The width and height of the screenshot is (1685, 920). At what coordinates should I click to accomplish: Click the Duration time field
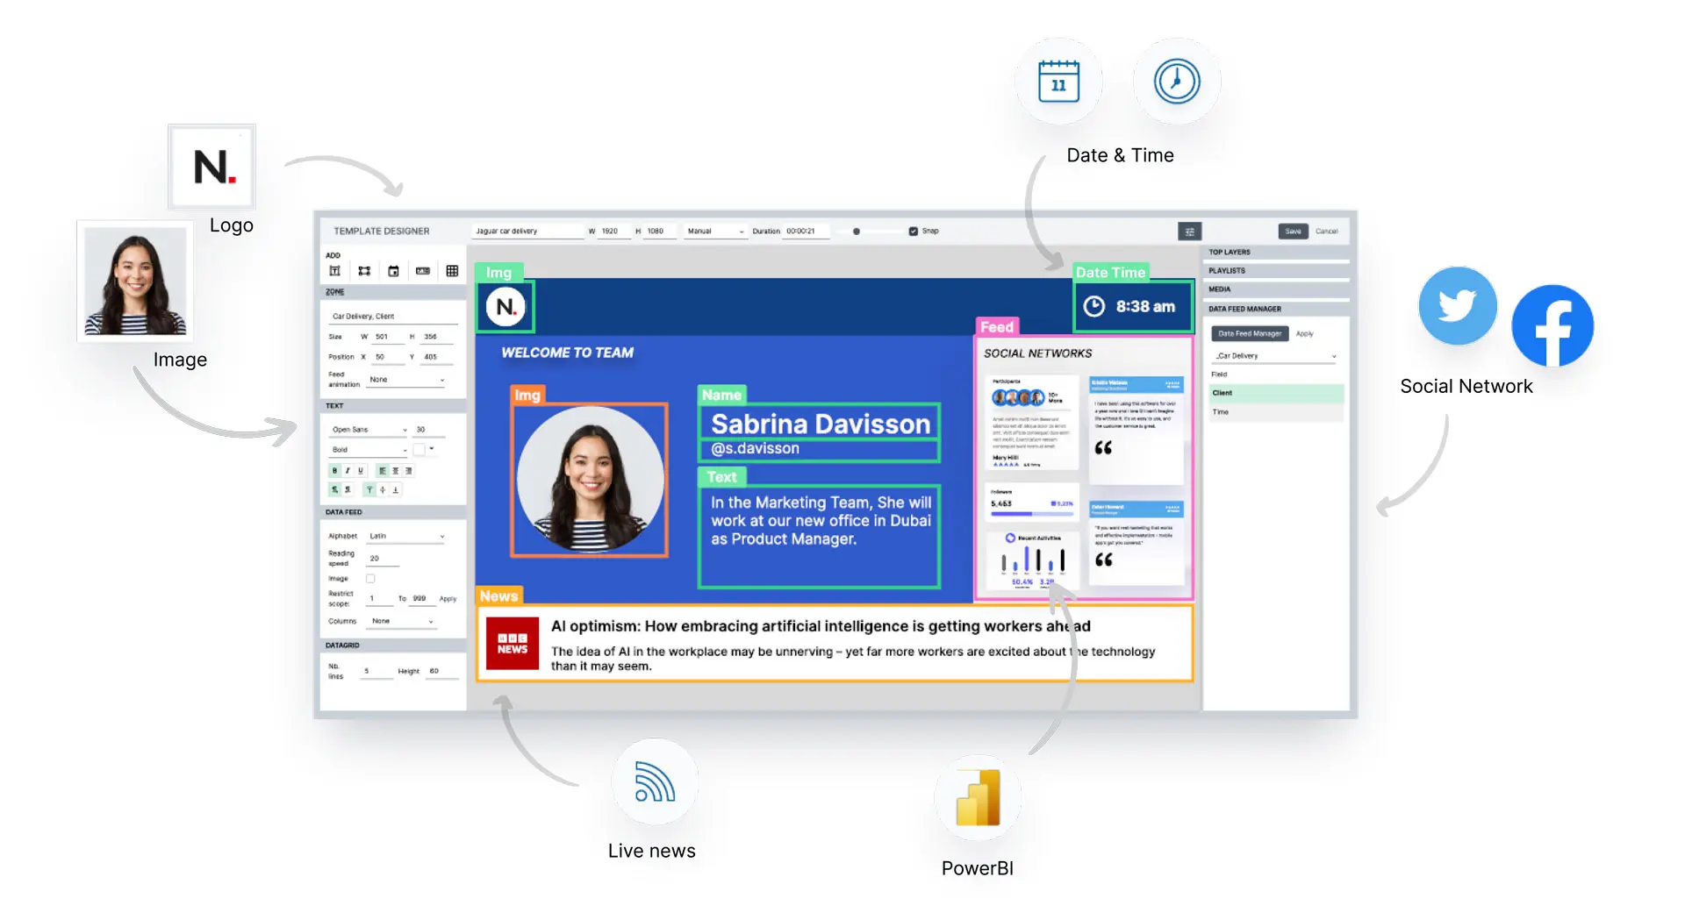point(806,232)
